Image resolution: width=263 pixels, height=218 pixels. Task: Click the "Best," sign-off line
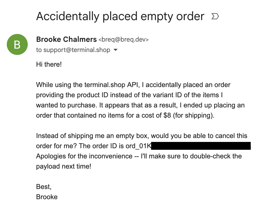pos(44,187)
